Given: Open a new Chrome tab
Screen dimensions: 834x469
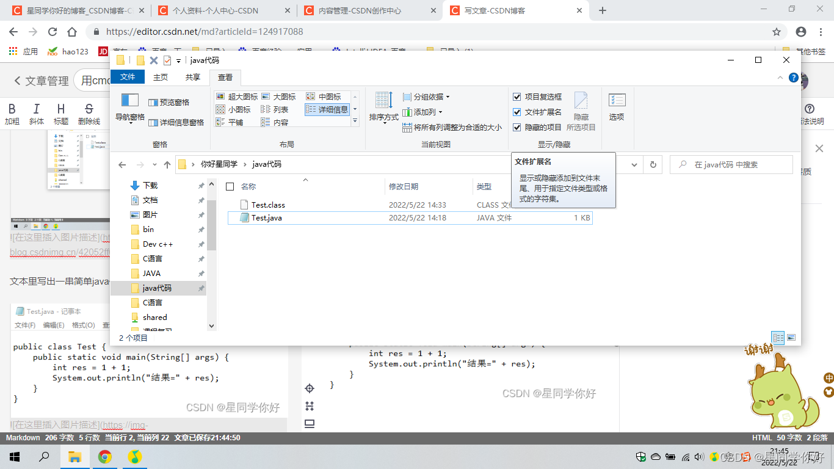Looking at the screenshot, I should [603, 10].
